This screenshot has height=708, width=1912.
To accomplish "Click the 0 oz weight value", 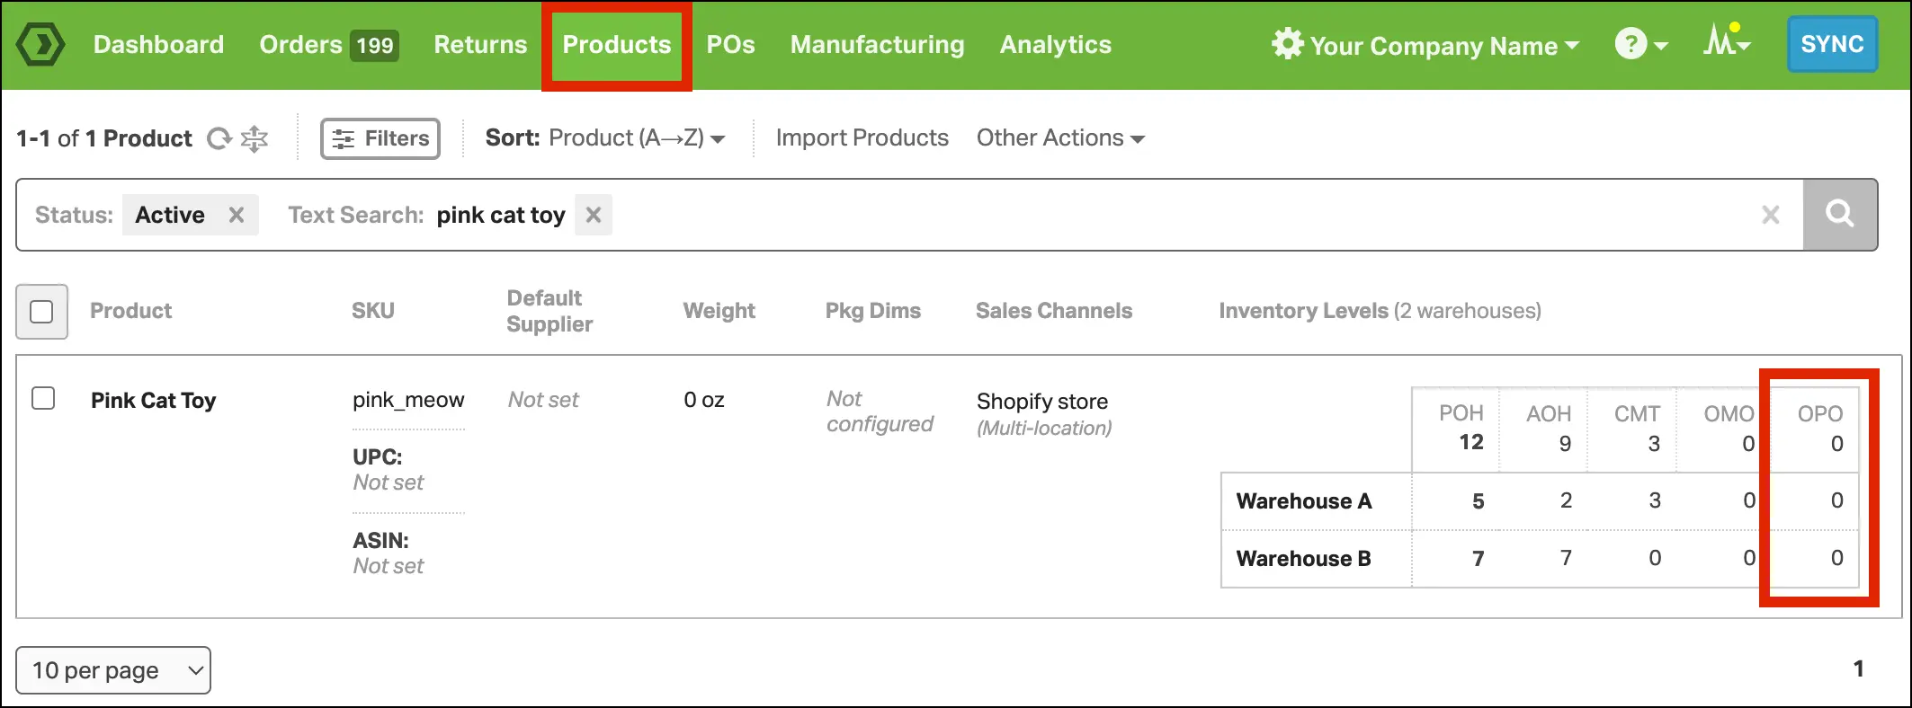I will [x=704, y=400].
